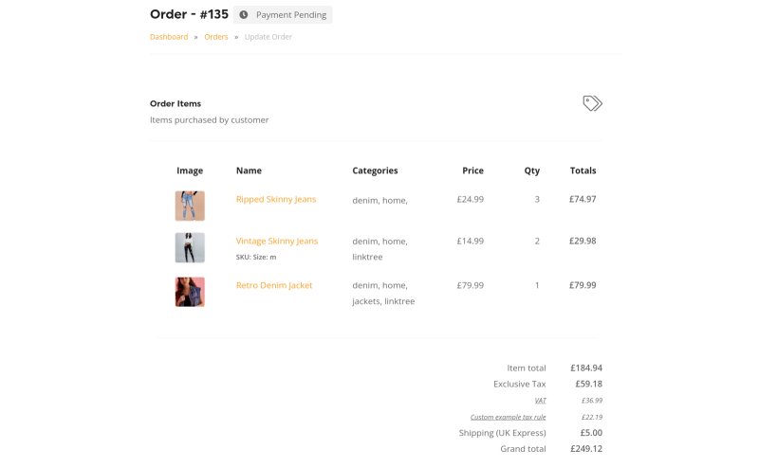The width and height of the screenshot is (759, 467).
Task: Open Ripped Skinny Jeans product link
Action: pyautogui.click(x=276, y=199)
